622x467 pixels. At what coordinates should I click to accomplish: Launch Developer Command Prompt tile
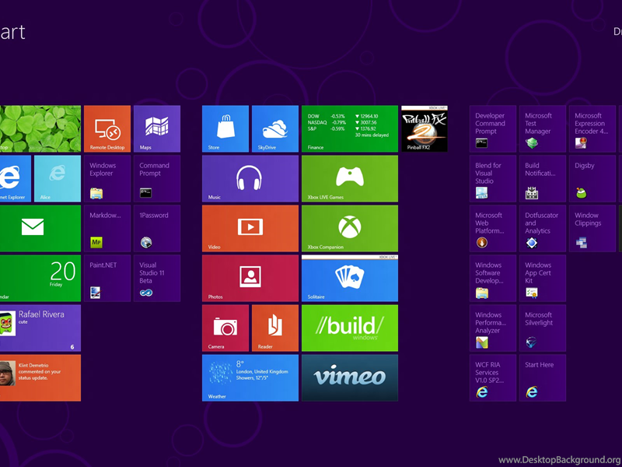493,128
